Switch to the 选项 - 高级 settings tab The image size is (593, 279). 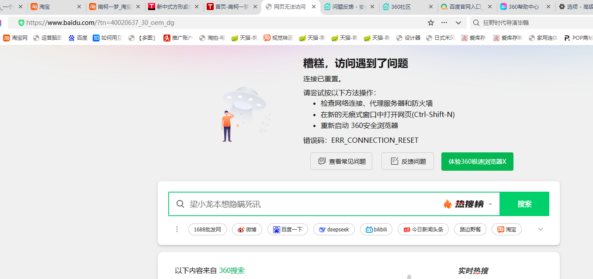point(575,7)
